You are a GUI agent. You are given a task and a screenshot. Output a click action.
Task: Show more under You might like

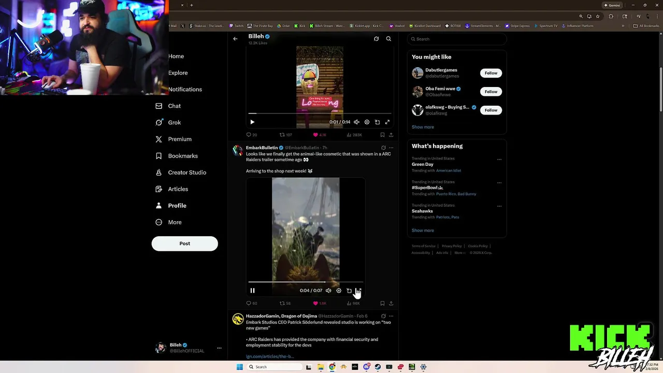(423, 127)
